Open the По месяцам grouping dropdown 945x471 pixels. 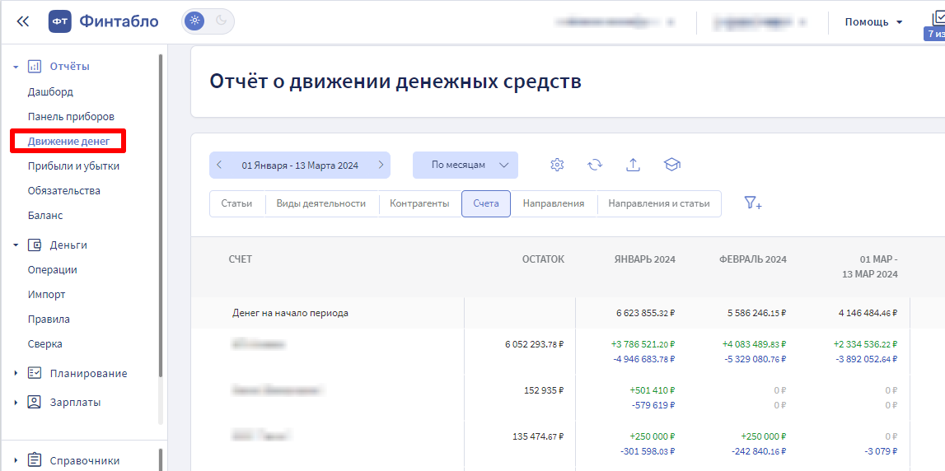tap(465, 165)
